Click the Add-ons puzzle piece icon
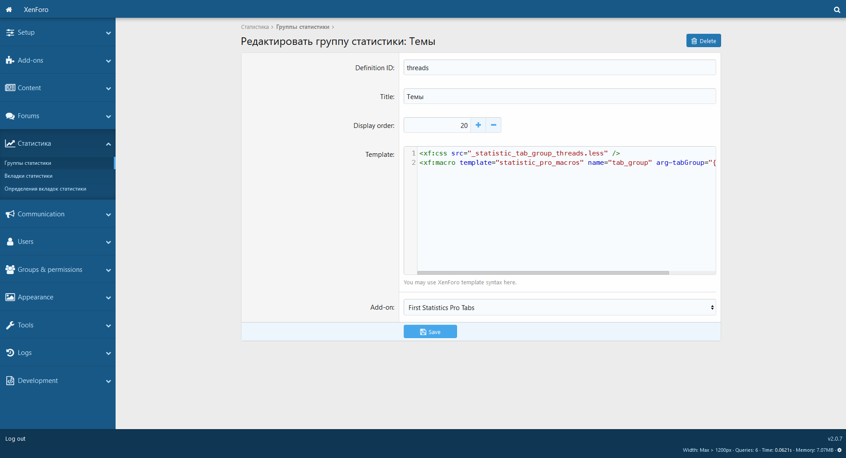846x458 pixels. 10,60
